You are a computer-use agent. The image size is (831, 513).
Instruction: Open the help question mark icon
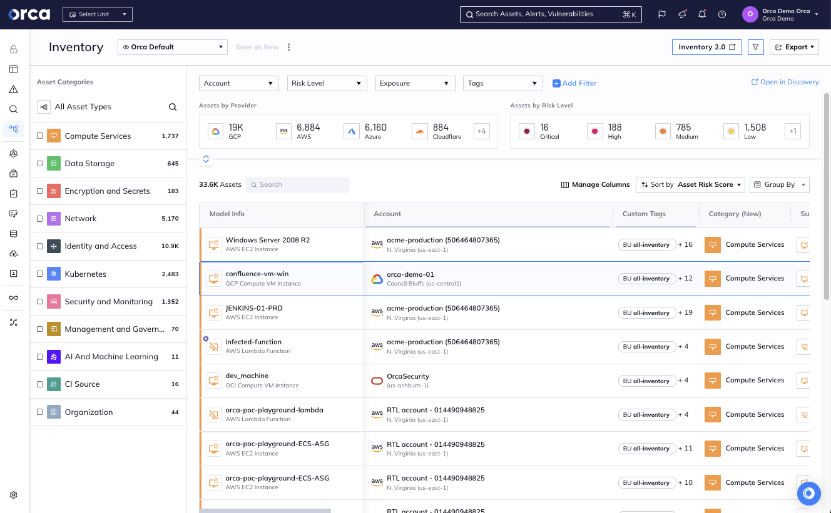coord(722,14)
